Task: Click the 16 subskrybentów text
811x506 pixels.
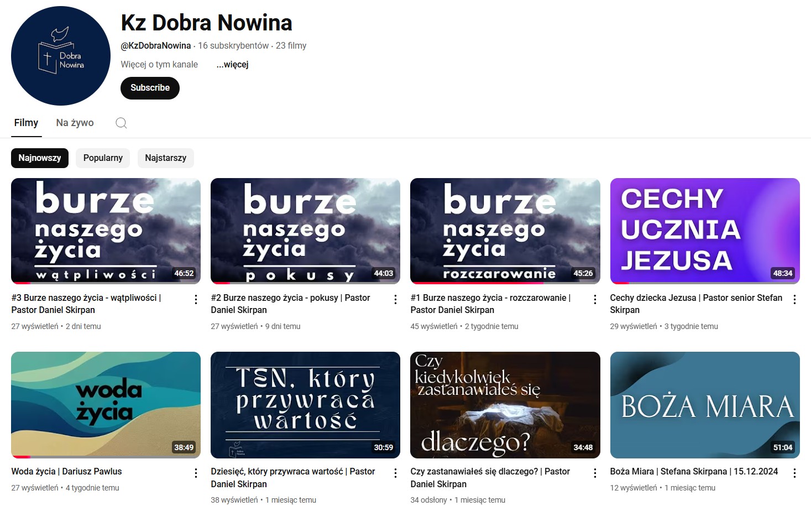Action: [x=233, y=46]
